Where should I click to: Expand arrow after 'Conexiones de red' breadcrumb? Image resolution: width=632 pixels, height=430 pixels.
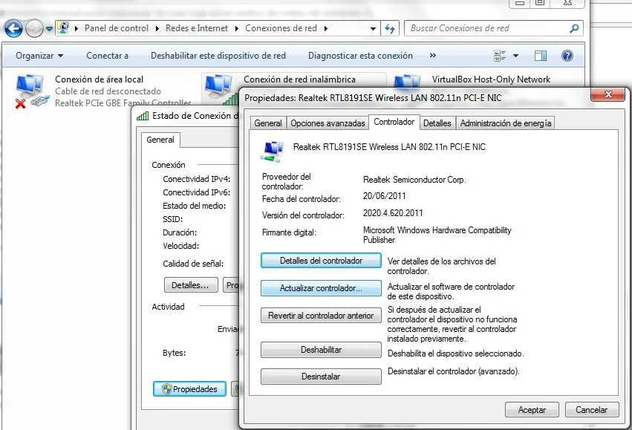326,29
